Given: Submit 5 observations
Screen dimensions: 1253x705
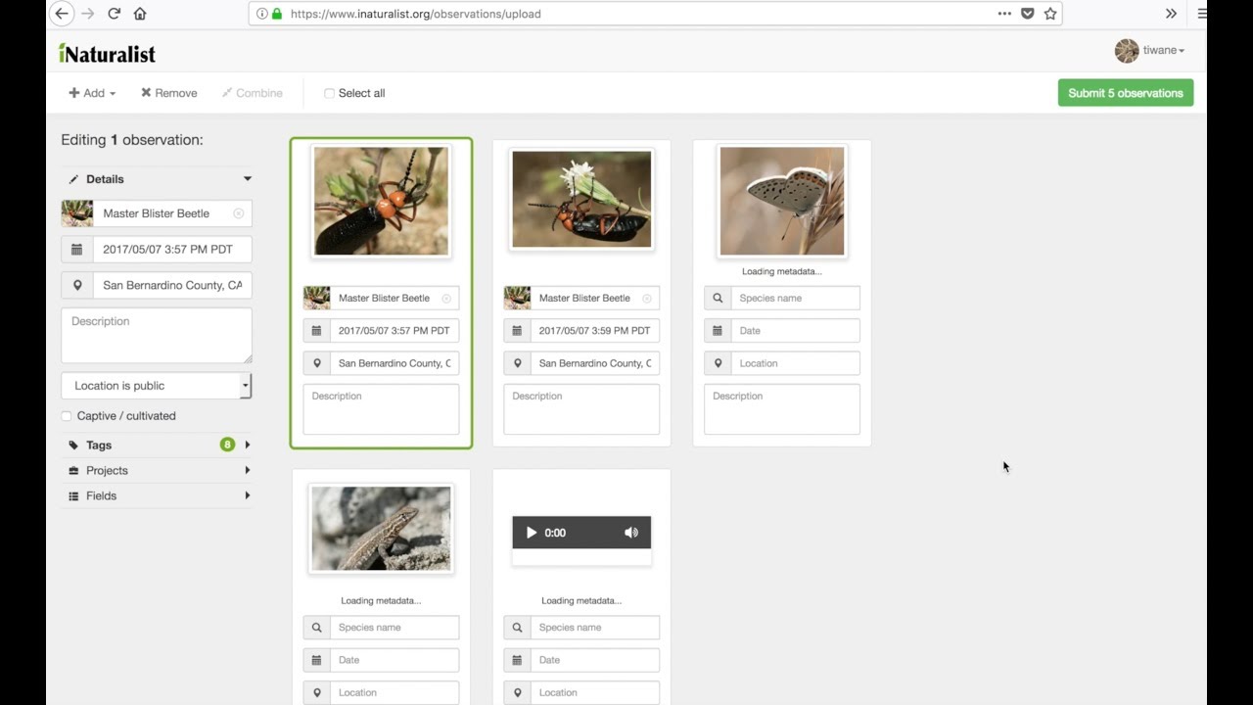Looking at the screenshot, I should [x=1126, y=93].
